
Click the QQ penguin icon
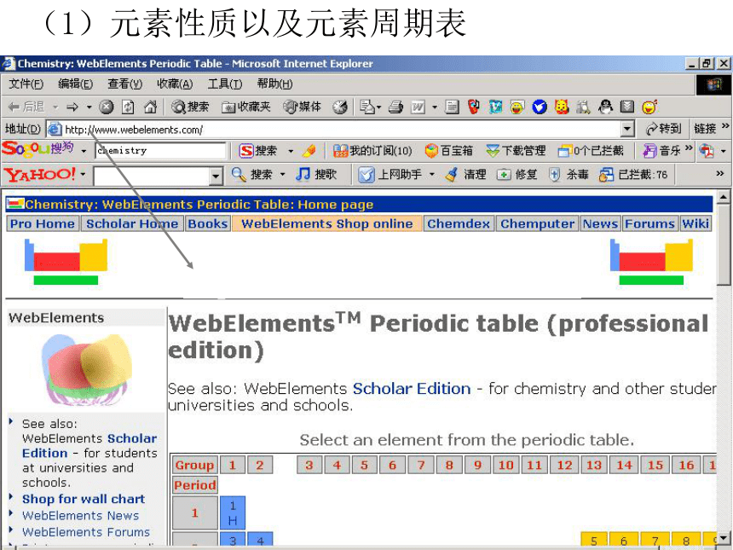pyautogui.click(x=605, y=107)
